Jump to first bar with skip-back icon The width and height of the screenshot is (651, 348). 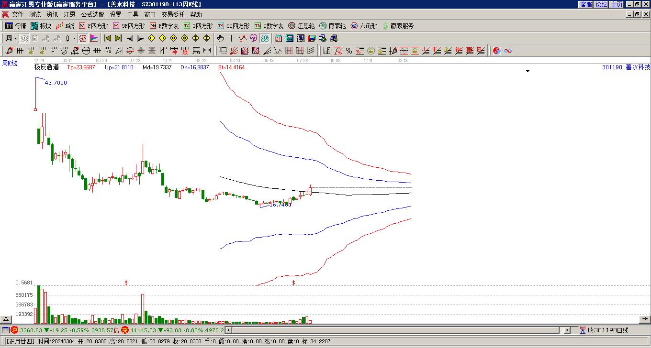tap(108, 38)
